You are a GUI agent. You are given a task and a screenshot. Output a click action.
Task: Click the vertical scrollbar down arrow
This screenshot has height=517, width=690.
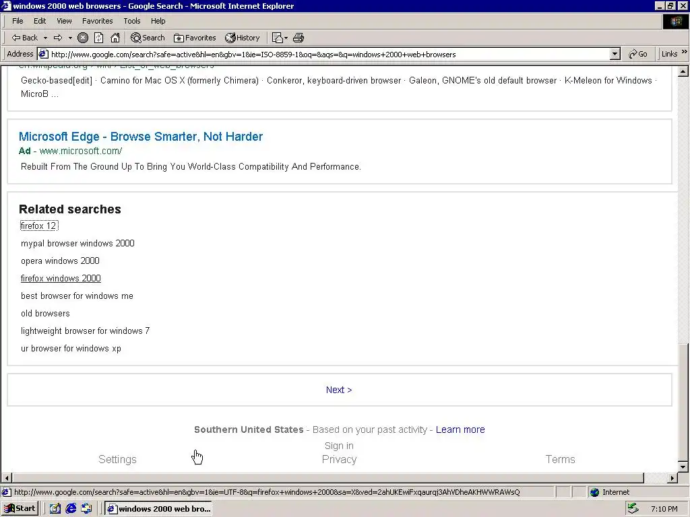point(683,467)
